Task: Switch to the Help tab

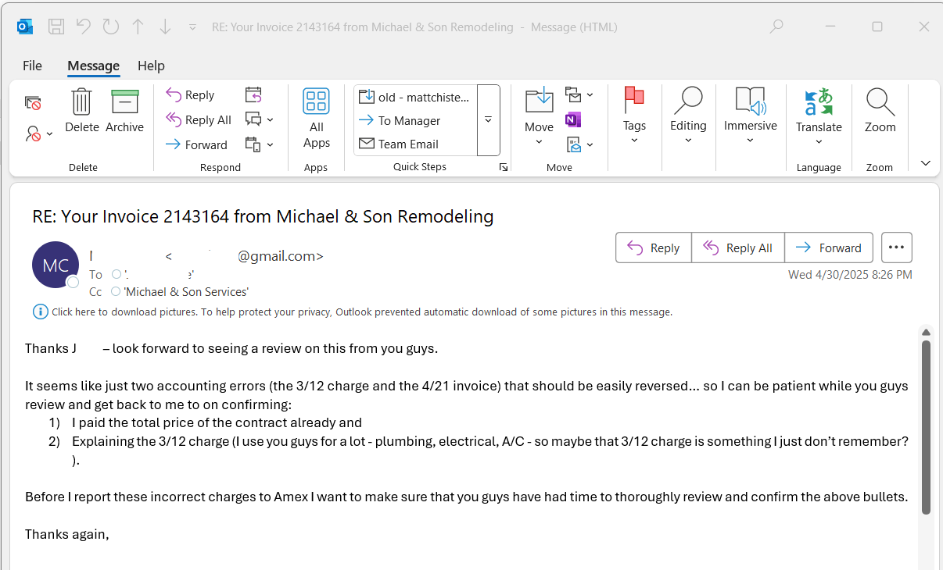Action: point(150,66)
